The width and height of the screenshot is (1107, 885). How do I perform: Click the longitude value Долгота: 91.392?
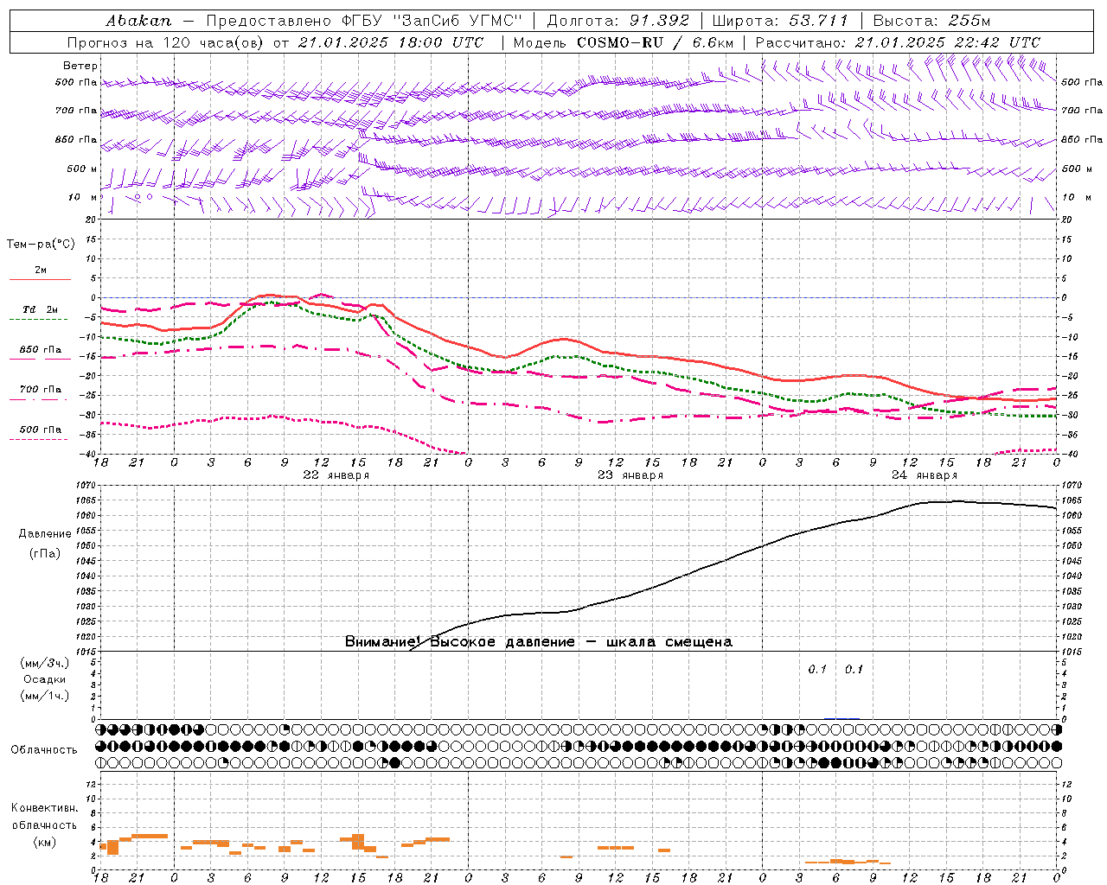[x=618, y=21]
